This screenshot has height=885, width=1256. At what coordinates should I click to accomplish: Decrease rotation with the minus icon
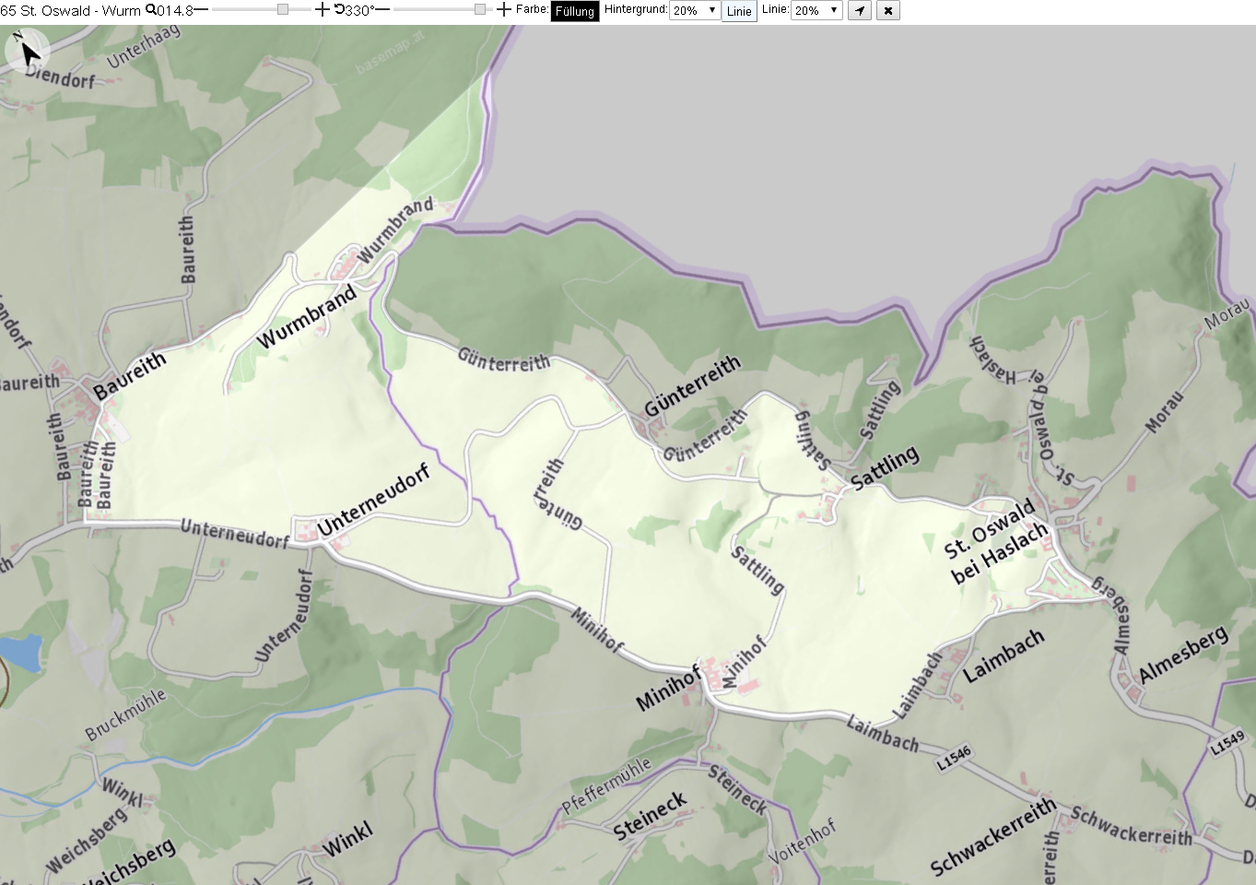click(381, 10)
